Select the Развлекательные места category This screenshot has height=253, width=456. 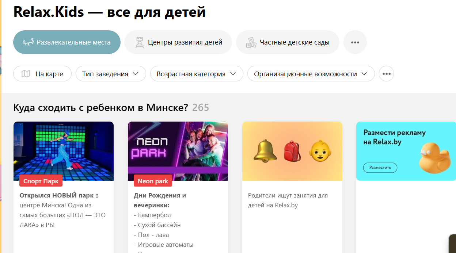pos(67,42)
